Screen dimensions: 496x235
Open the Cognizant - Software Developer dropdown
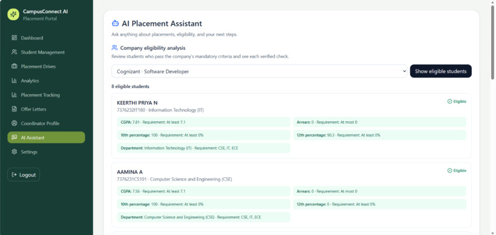pos(260,71)
